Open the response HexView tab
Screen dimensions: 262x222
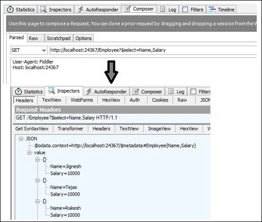coord(189,129)
